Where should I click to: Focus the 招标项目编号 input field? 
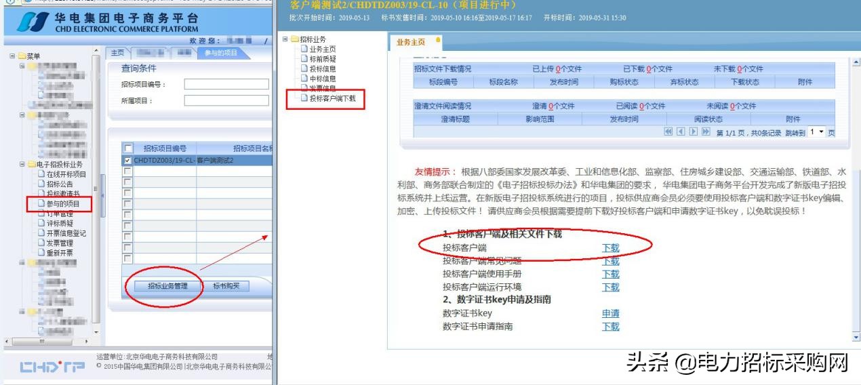[x=228, y=85]
